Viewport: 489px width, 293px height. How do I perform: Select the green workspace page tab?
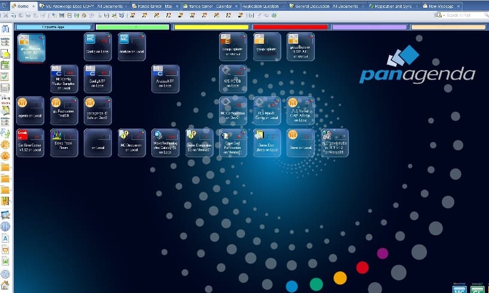point(132,27)
